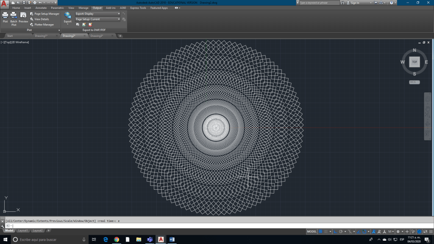The image size is (434, 244).
Task: Open the AutoCAD application menu logo
Action: 5,5
